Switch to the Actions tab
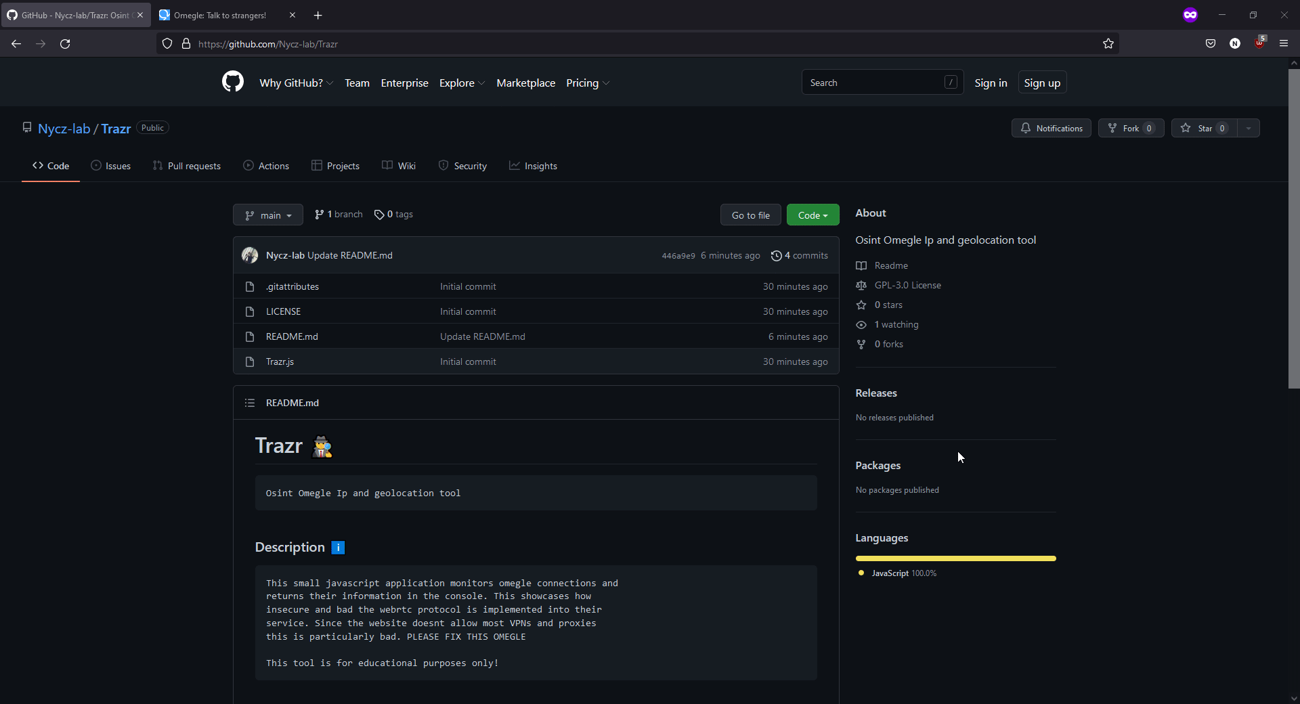 tap(266, 166)
